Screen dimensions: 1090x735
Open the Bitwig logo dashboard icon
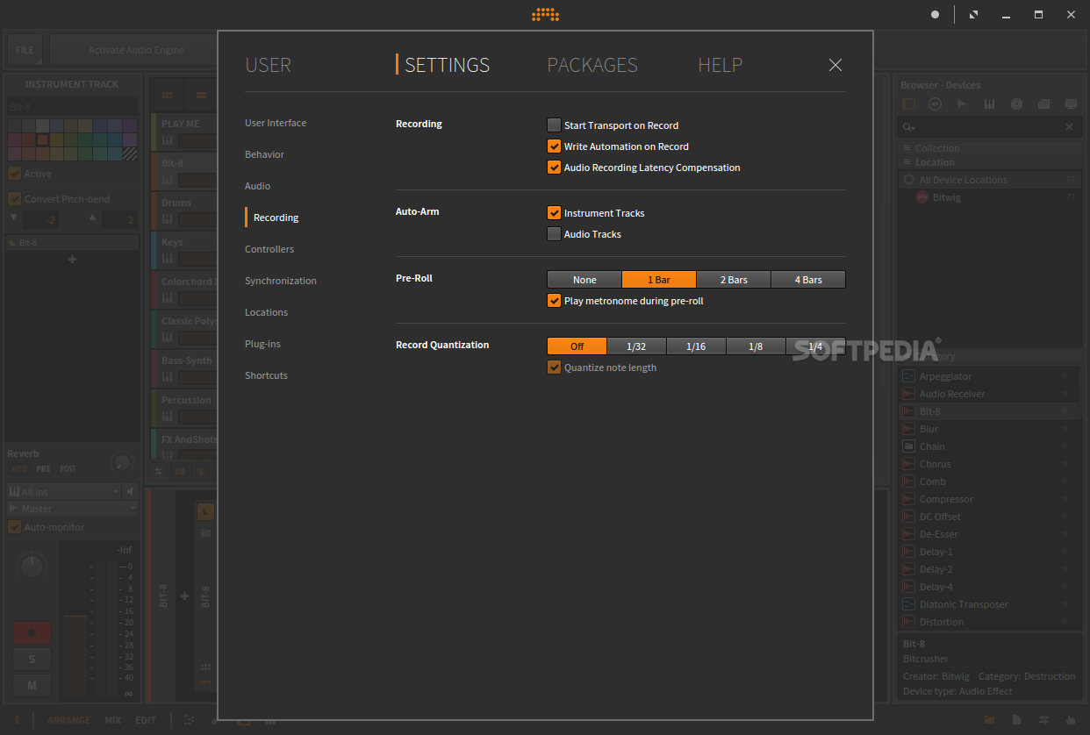click(x=545, y=14)
